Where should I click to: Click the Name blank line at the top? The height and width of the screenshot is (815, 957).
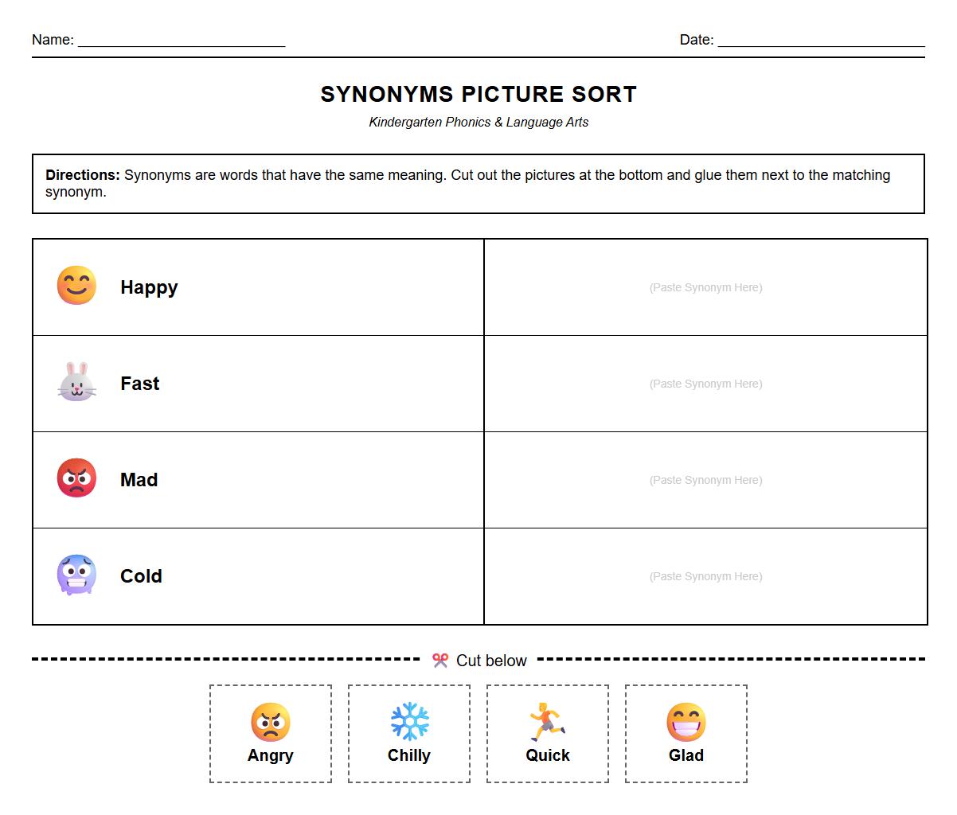pyautogui.click(x=183, y=44)
